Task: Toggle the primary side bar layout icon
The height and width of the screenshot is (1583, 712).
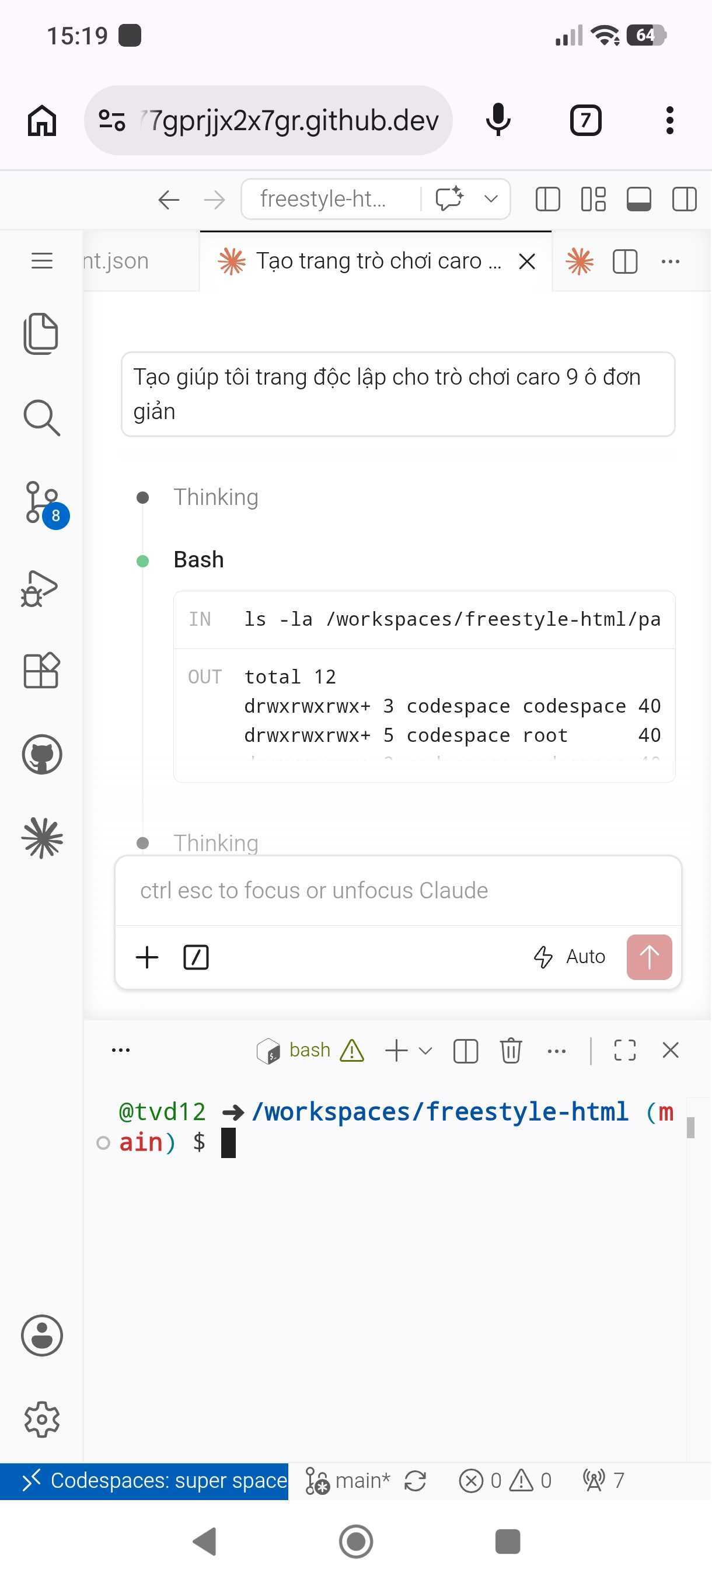Action: coord(547,199)
